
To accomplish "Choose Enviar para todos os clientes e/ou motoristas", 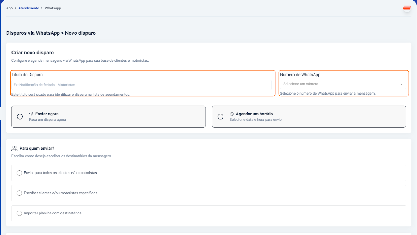I will (208, 173).
